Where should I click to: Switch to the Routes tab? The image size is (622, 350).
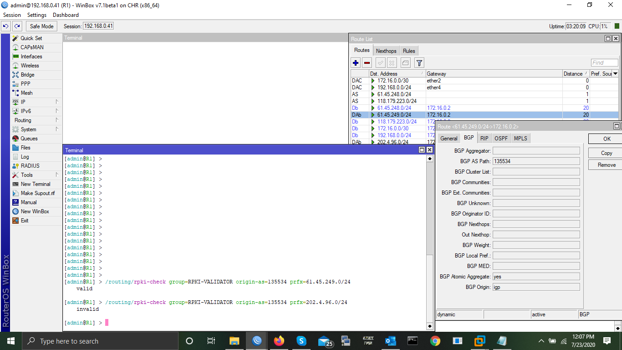[362, 51]
